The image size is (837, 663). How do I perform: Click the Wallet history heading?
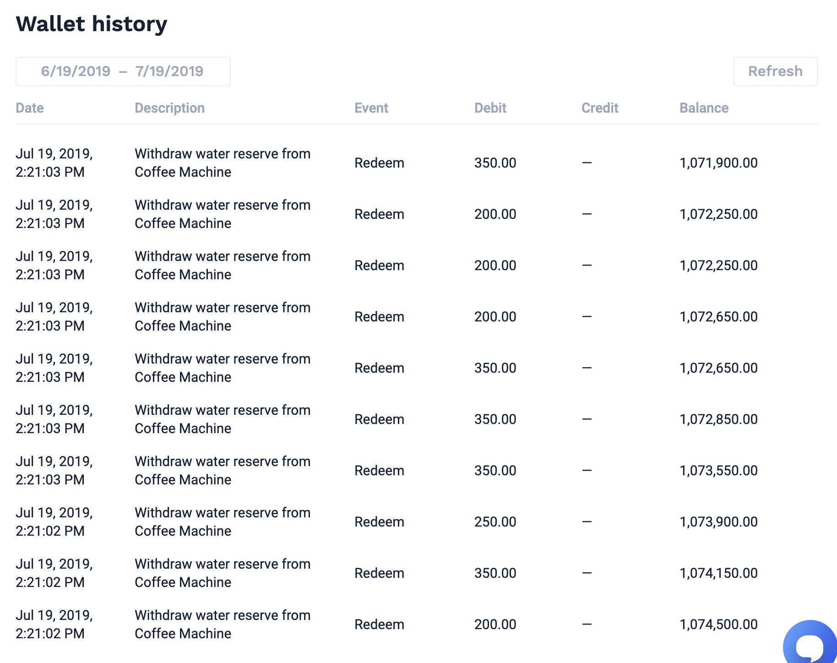92,24
